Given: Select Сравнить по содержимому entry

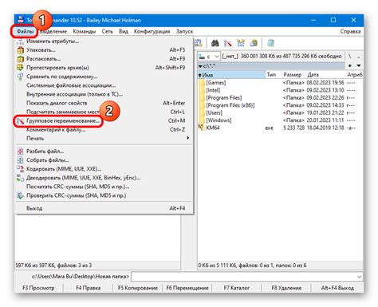Looking at the screenshot, I should pos(104,77).
